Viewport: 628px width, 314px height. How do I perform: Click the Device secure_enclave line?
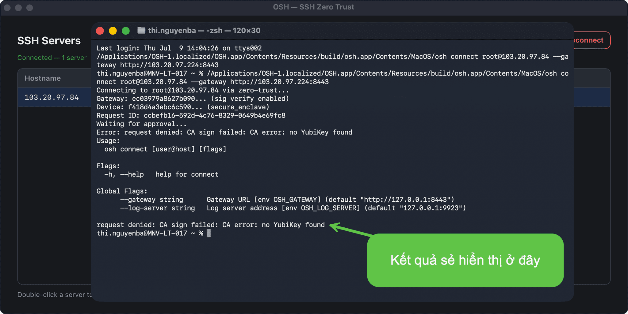(183, 107)
